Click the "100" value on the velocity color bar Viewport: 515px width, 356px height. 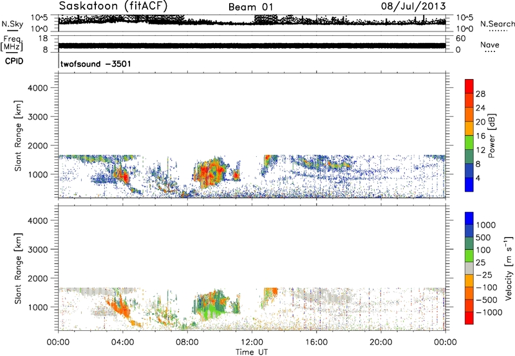483,250
